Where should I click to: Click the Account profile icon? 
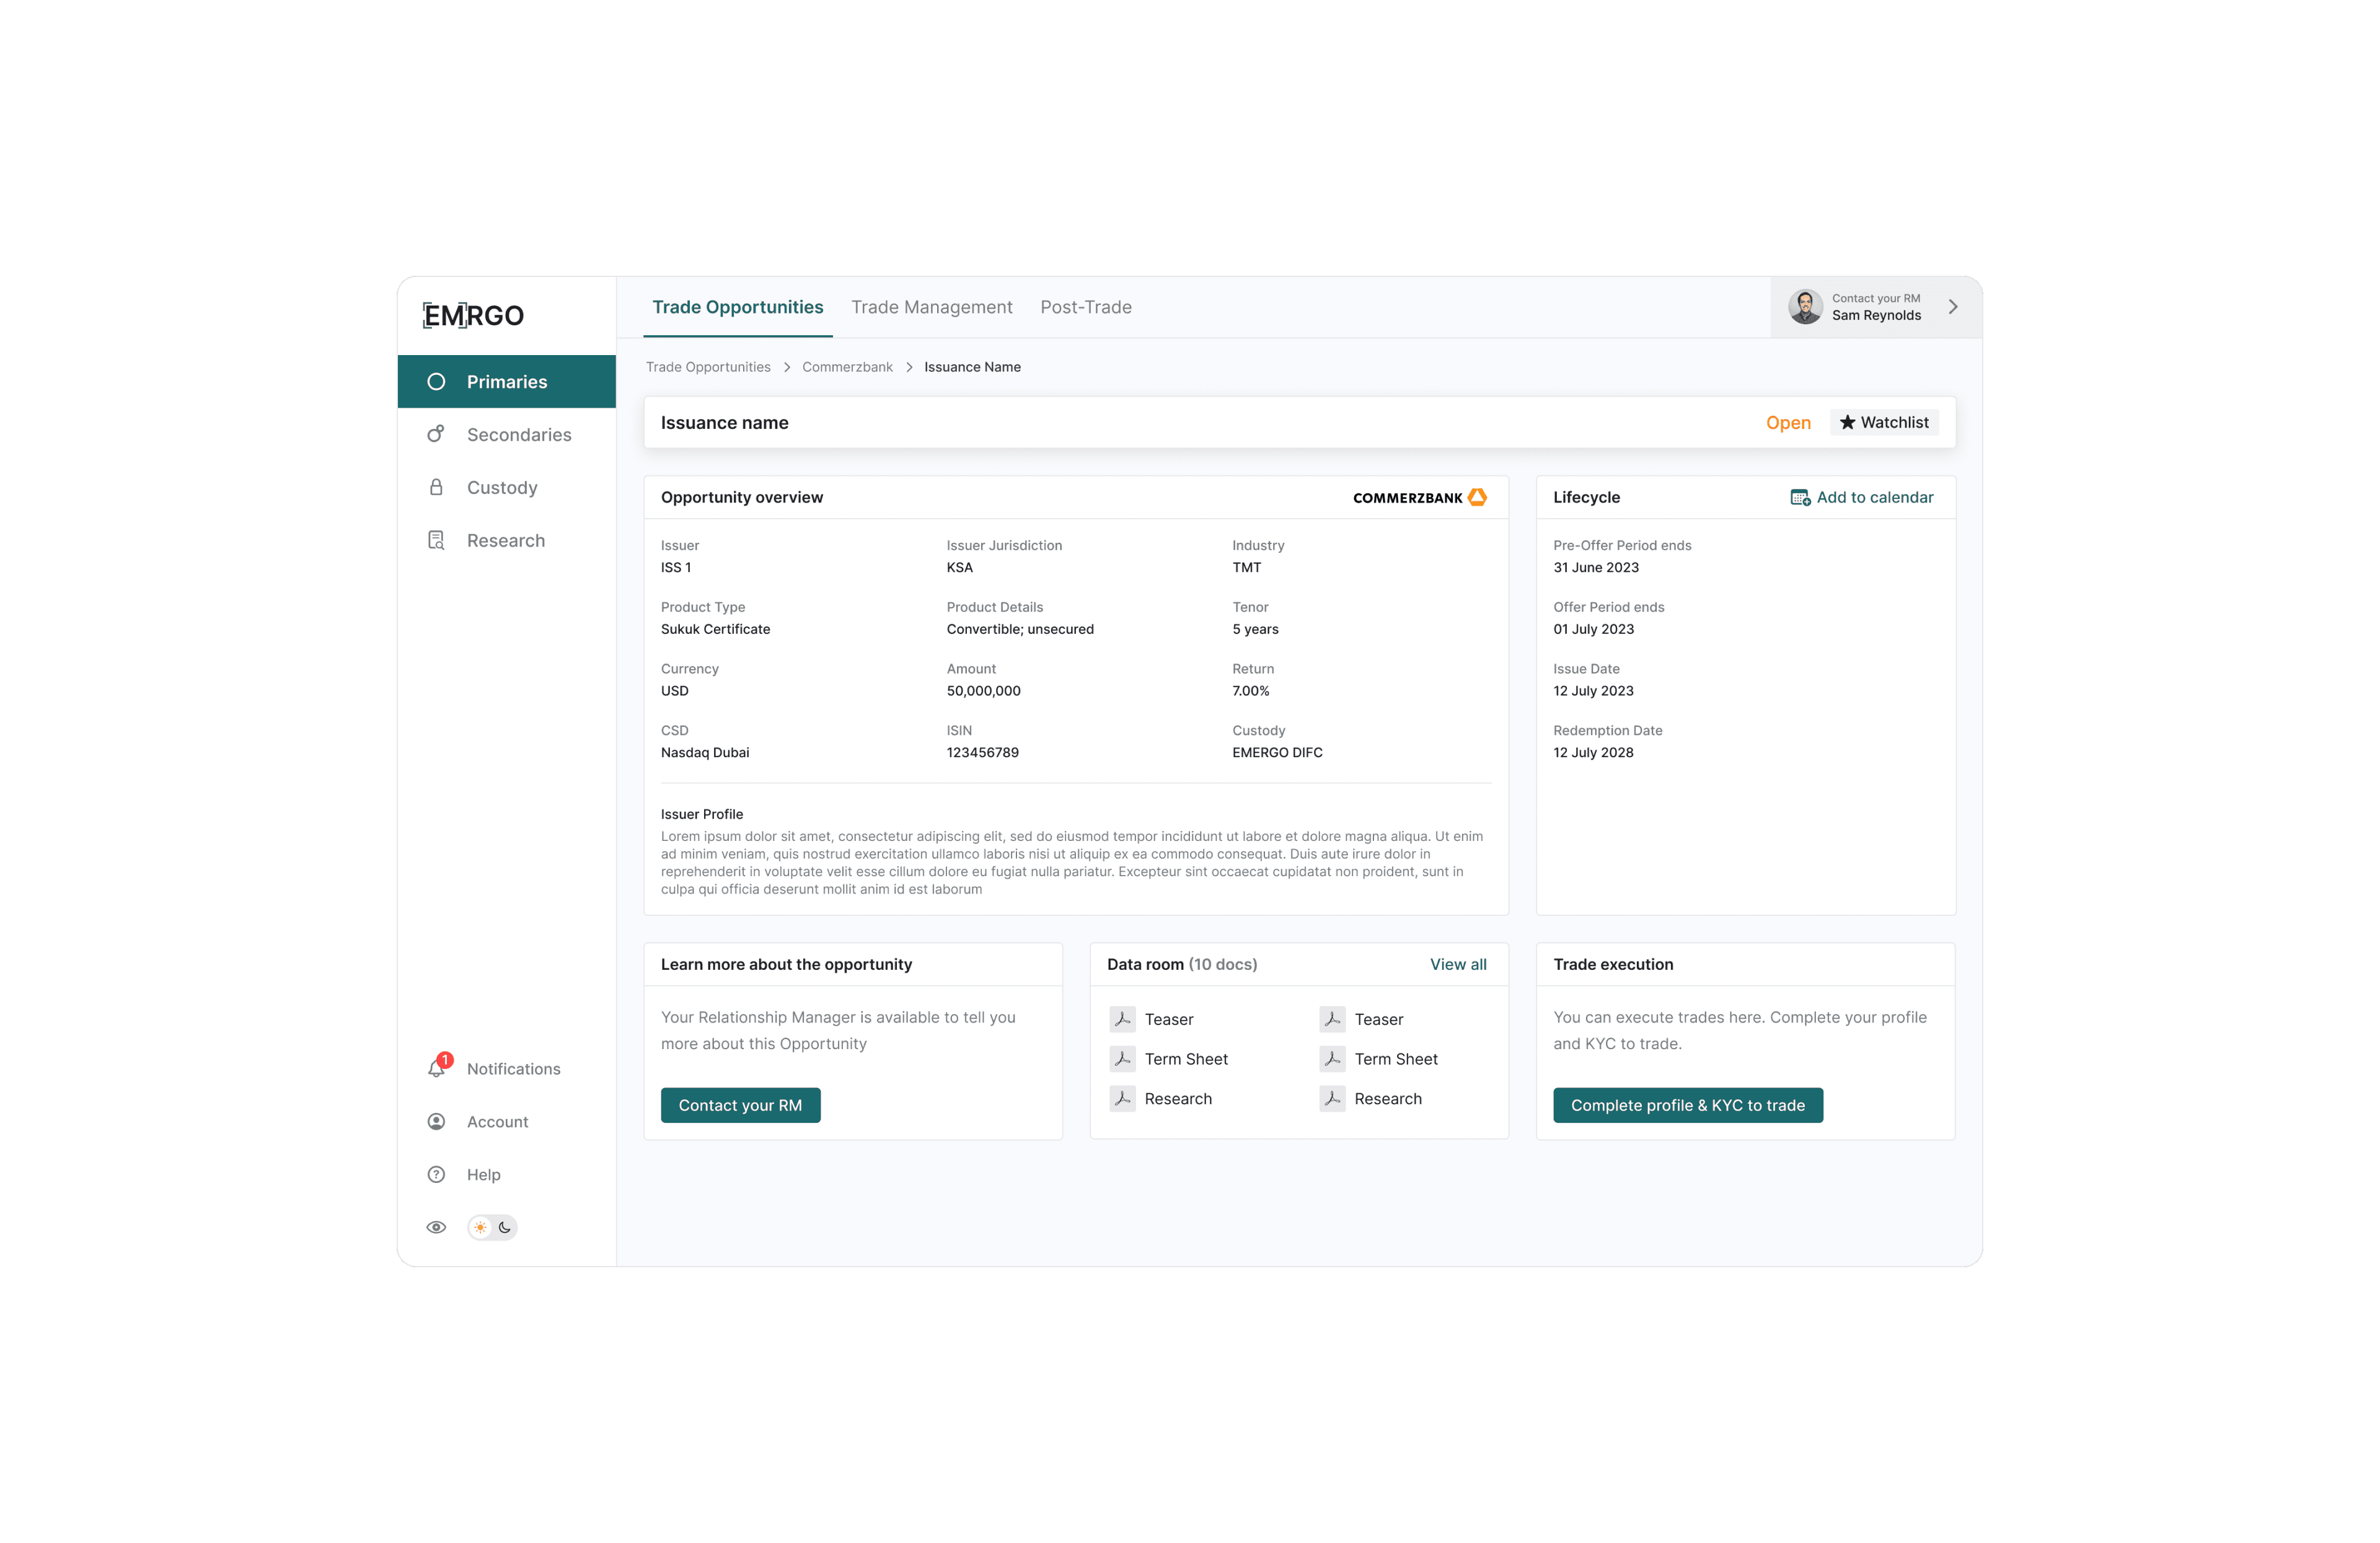click(436, 1121)
